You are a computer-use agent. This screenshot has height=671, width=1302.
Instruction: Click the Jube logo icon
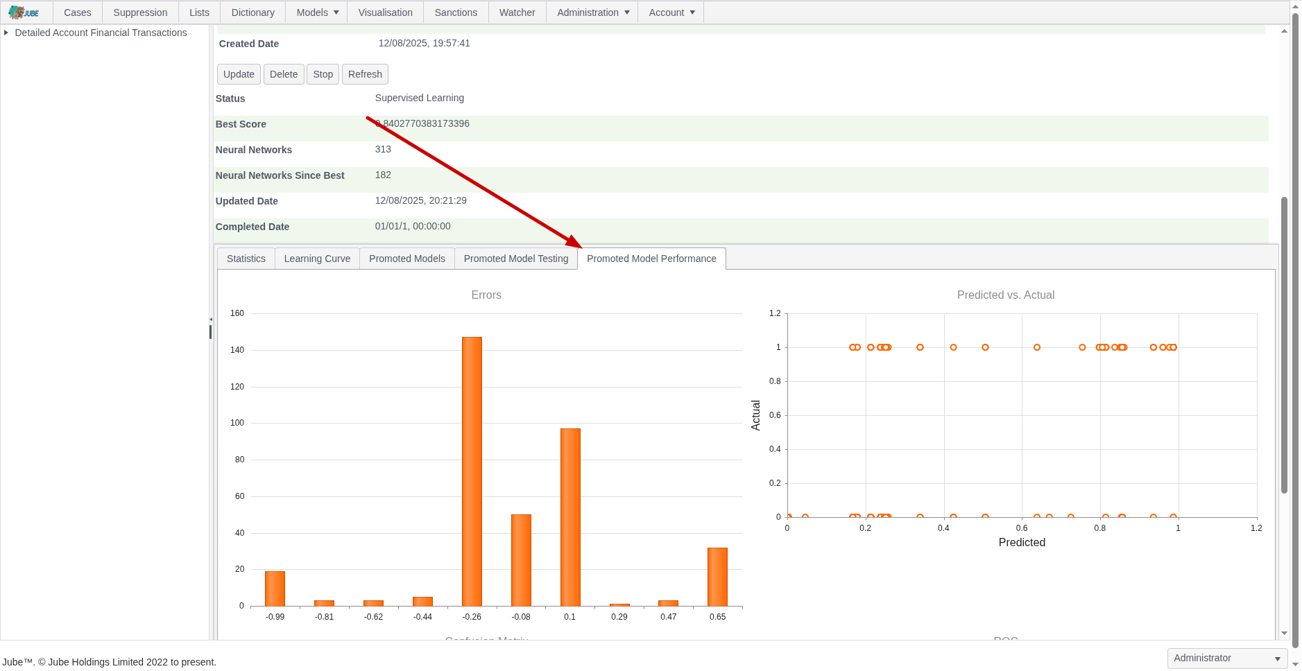24,12
